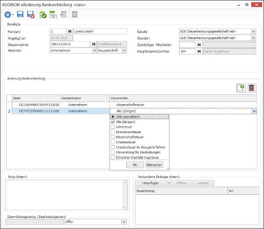Click the Steuerarten column header
Viewport: 264px width, 229px height.
(x=183, y=98)
